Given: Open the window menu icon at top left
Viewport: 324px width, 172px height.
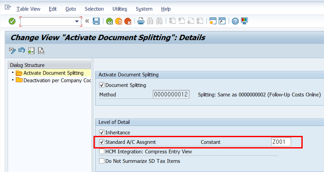Looking at the screenshot, I should [8, 7].
